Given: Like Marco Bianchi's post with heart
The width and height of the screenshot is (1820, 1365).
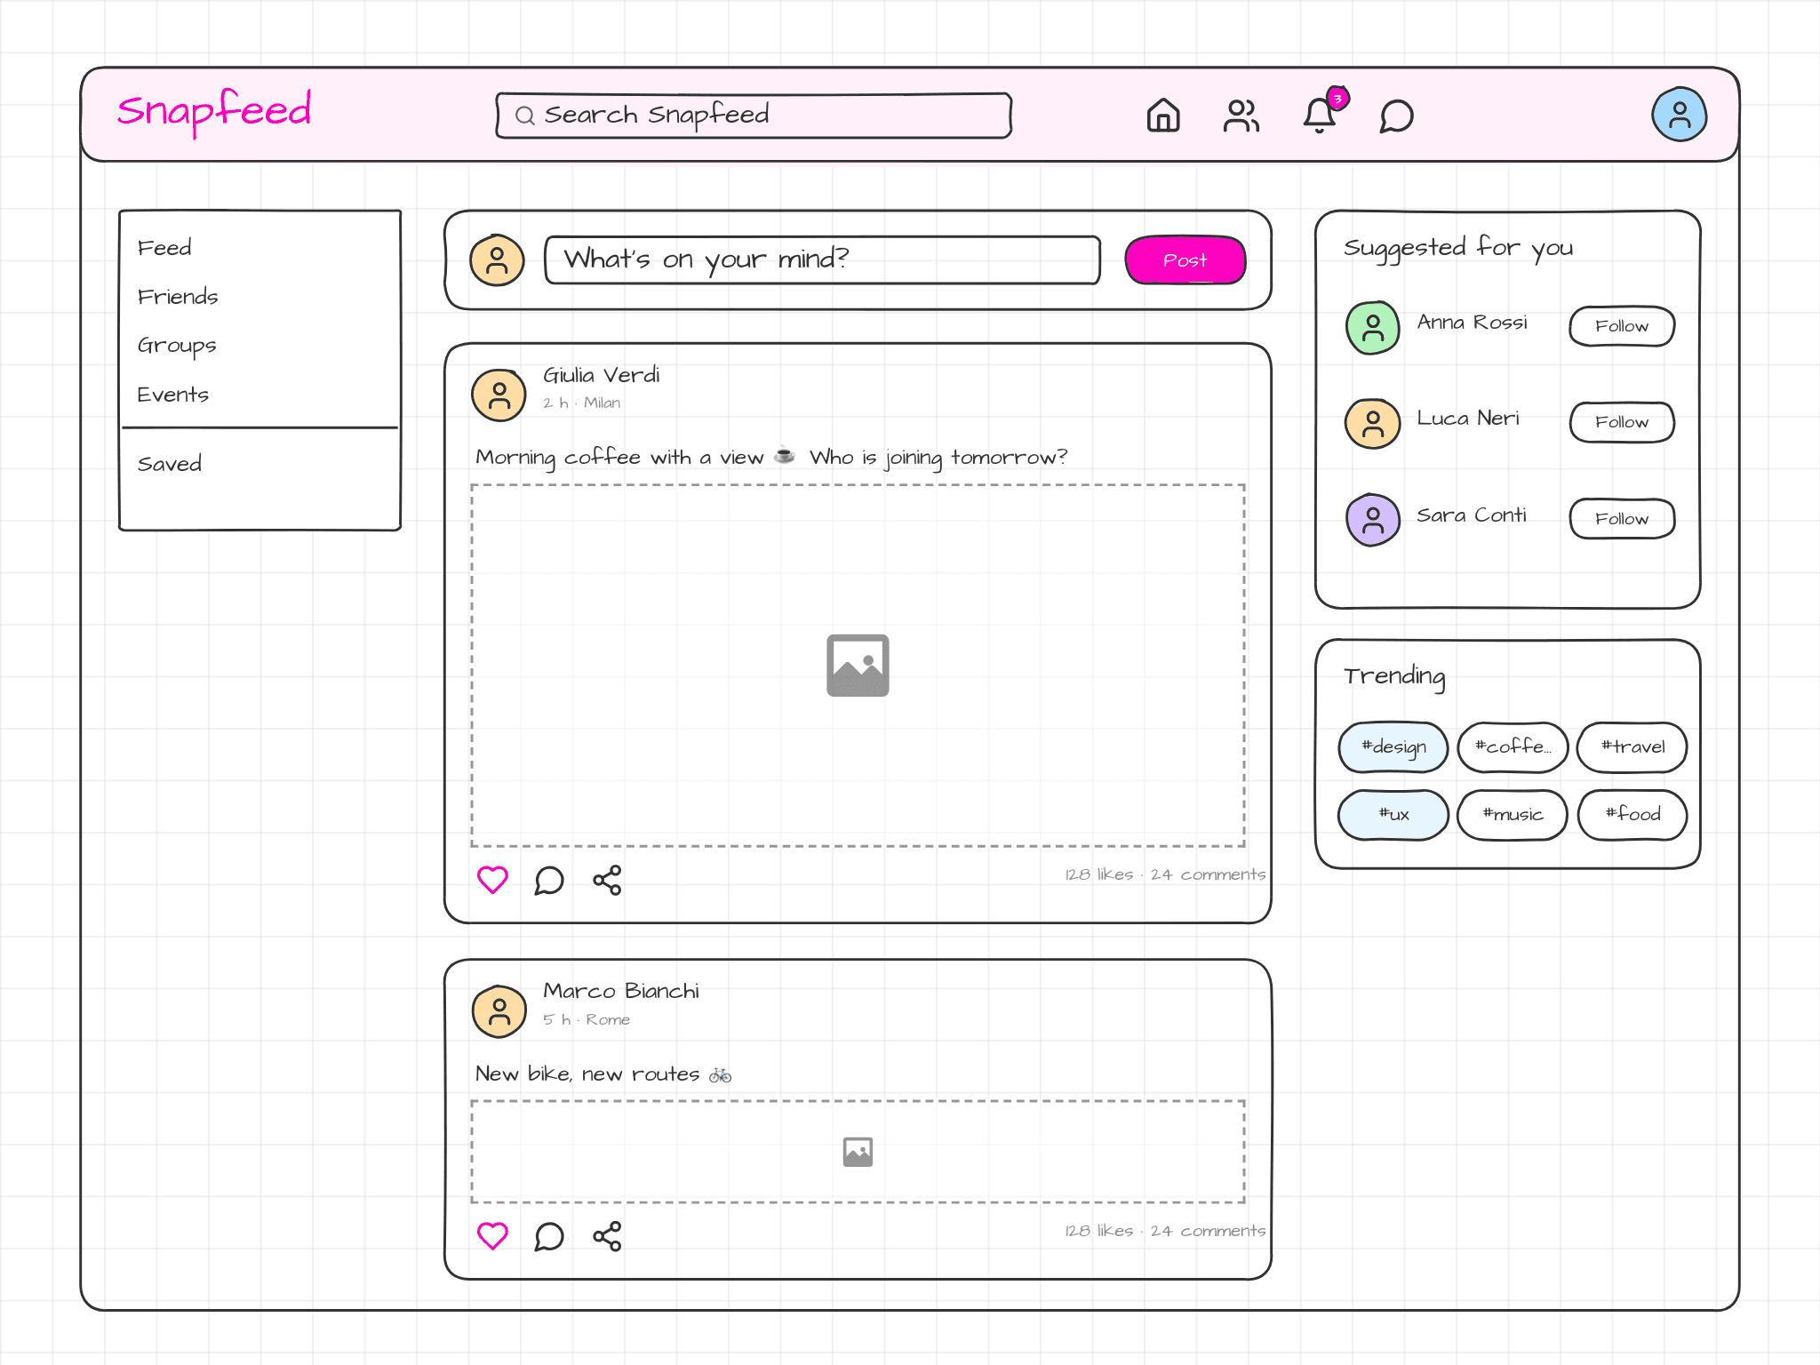Looking at the screenshot, I should pos(492,1236).
